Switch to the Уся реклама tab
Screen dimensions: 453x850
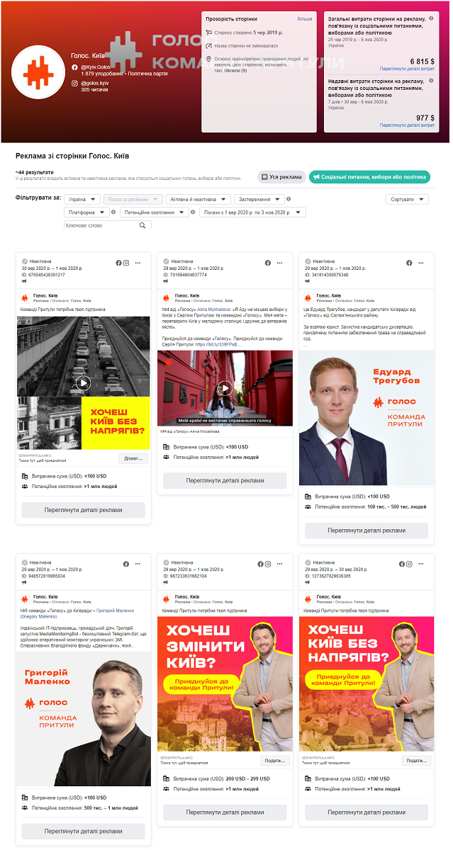(281, 177)
